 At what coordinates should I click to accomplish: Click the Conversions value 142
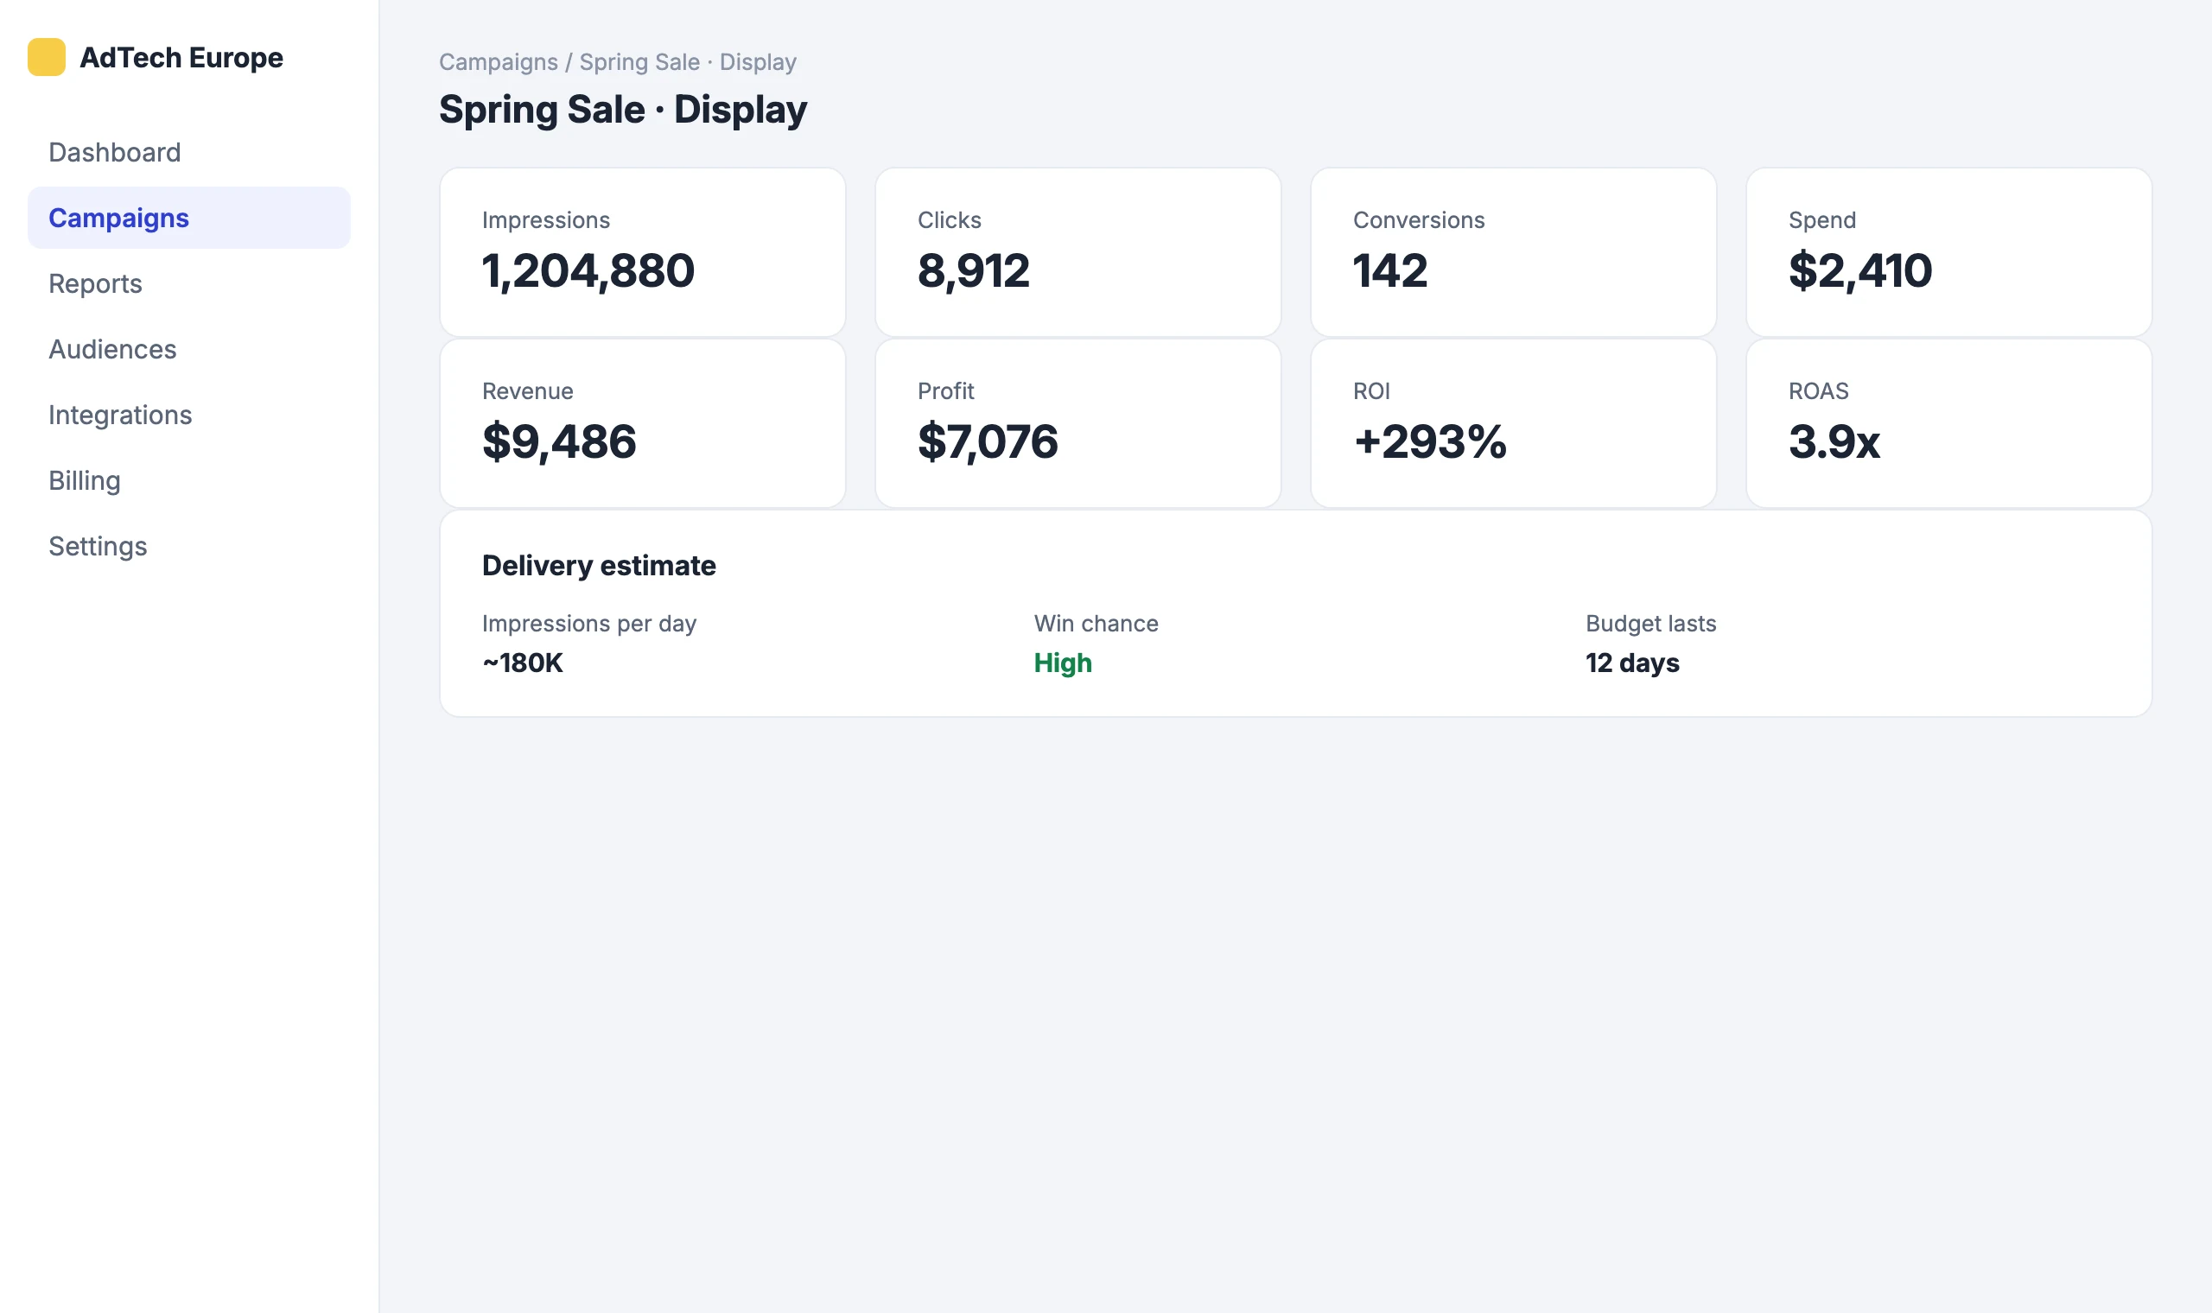click(1390, 270)
